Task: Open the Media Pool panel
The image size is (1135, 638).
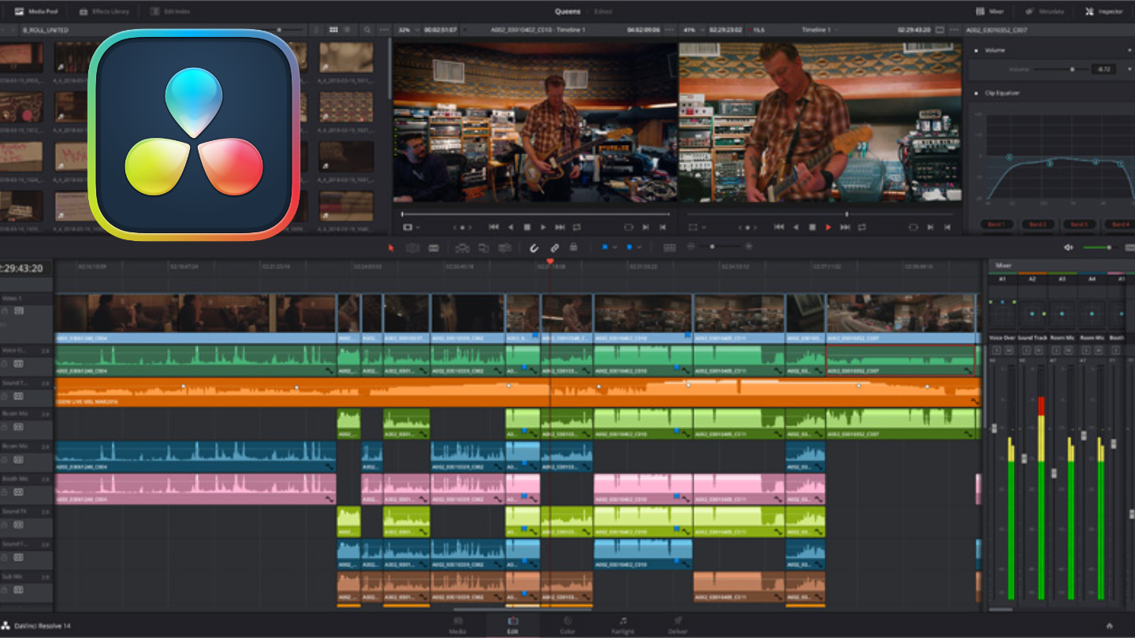Action: [35, 11]
